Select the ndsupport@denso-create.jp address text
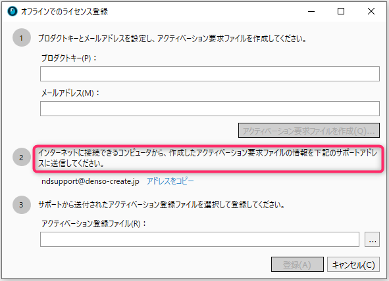The height and width of the screenshot is (281, 389). (90, 181)
